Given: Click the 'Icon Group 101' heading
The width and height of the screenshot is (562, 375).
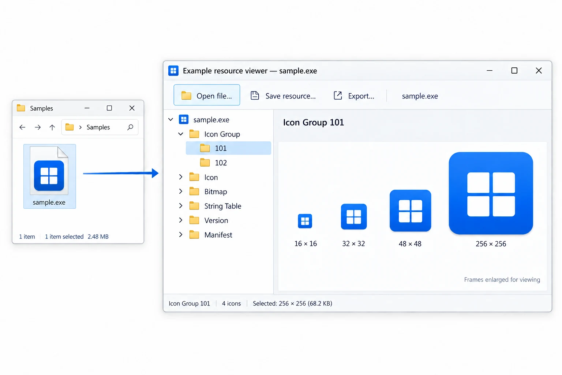Looking at the screenshot, I should point(314,122).
